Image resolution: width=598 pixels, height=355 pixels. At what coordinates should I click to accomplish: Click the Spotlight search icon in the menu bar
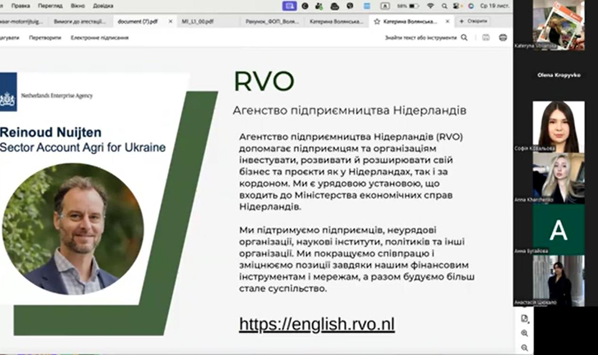[x=444, y=6]
